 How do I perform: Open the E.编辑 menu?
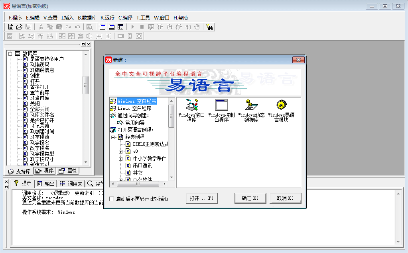33,18
